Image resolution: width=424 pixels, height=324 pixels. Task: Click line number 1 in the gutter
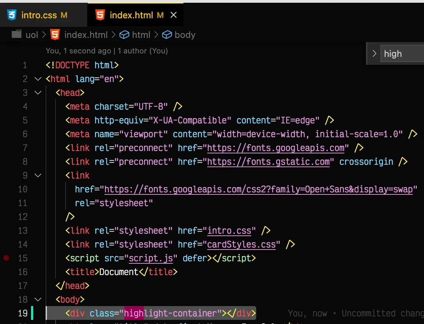[25, 65]
